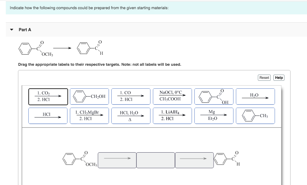This screenshot has height=185, width=307.
Task: Select the benzyl alcohol CH2OH label
Action: point(89,96)
